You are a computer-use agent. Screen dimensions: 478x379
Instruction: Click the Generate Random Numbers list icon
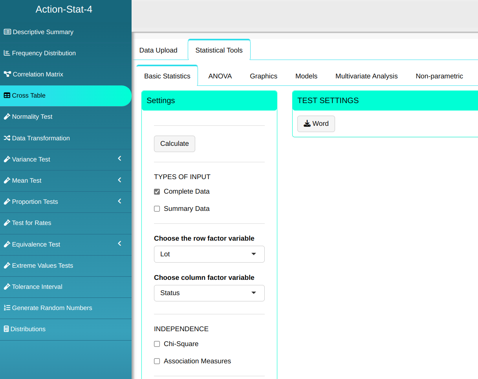point(7,308)
